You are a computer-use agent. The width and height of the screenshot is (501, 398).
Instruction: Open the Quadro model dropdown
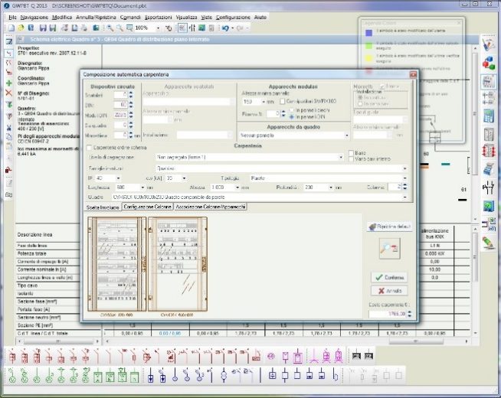(404, 197)
